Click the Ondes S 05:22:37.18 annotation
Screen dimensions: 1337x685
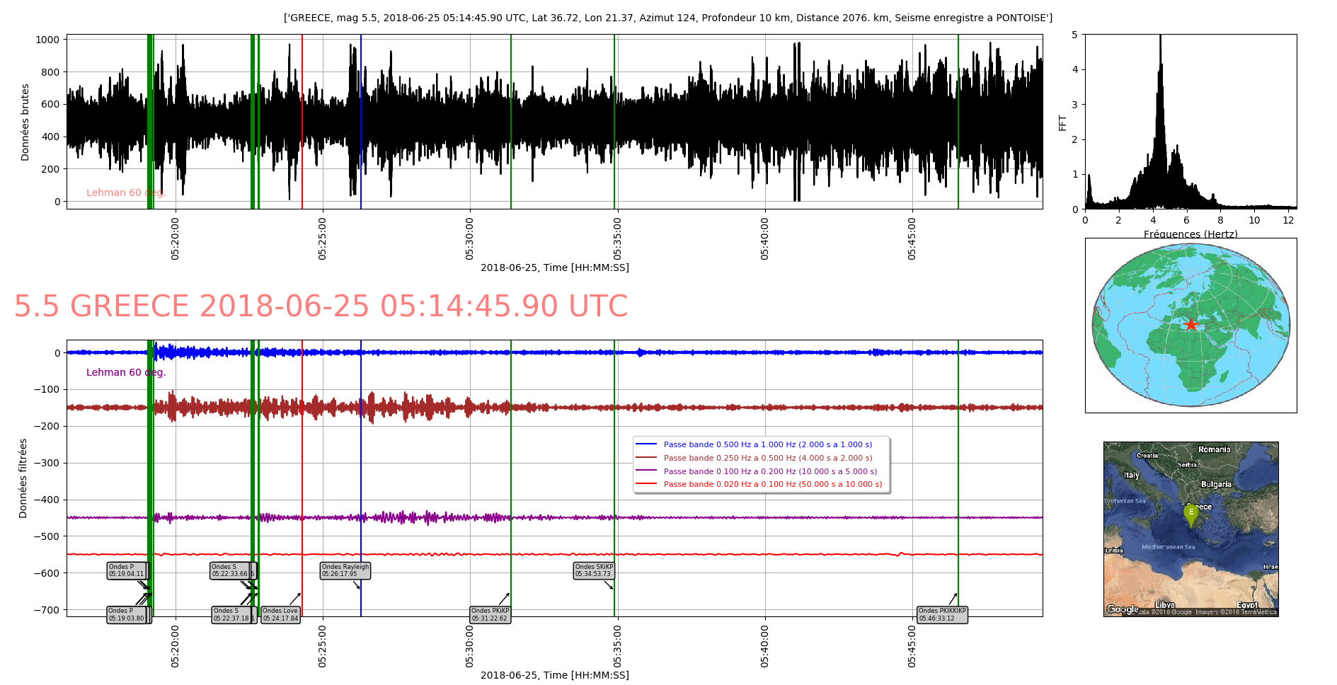click(x=231, y=614)
